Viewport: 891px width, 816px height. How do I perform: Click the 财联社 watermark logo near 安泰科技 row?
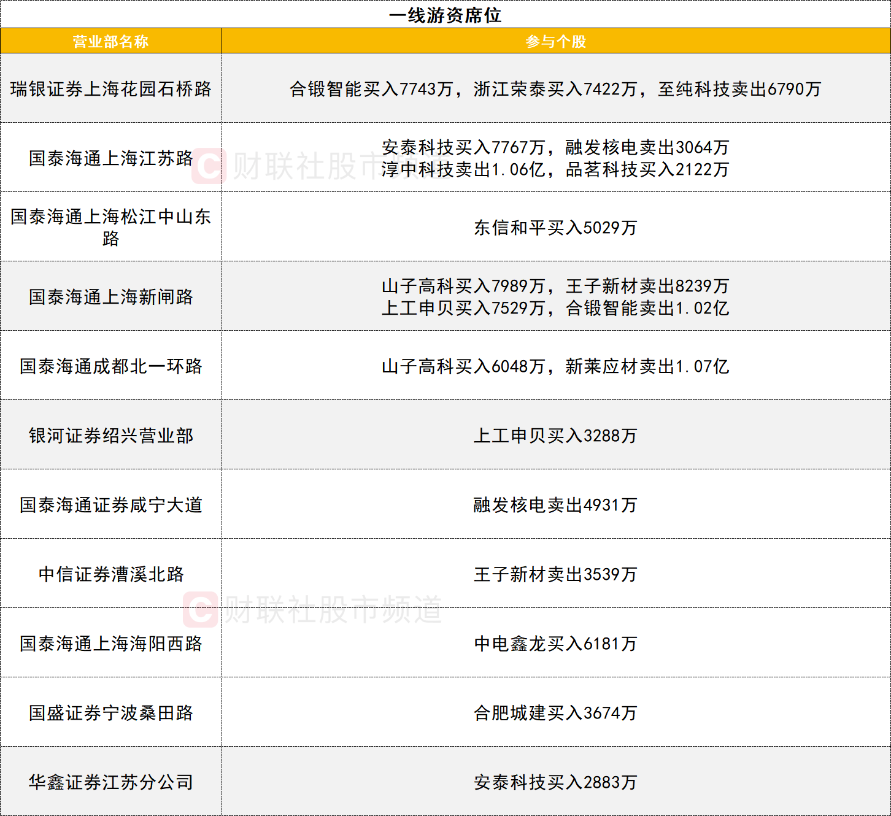pyautogui.click(x=209, y=166)
